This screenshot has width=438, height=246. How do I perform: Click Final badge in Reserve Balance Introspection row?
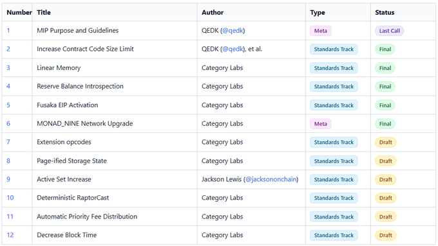pyautogui.click(x=385, y=87)
